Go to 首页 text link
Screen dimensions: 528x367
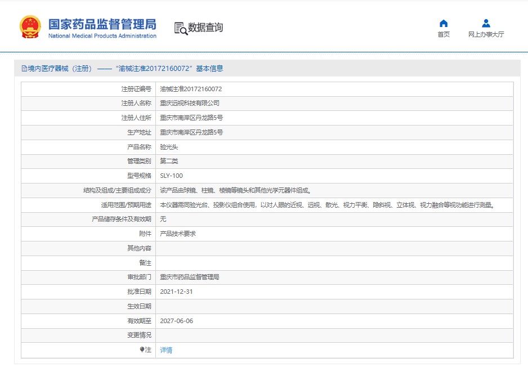444,34
